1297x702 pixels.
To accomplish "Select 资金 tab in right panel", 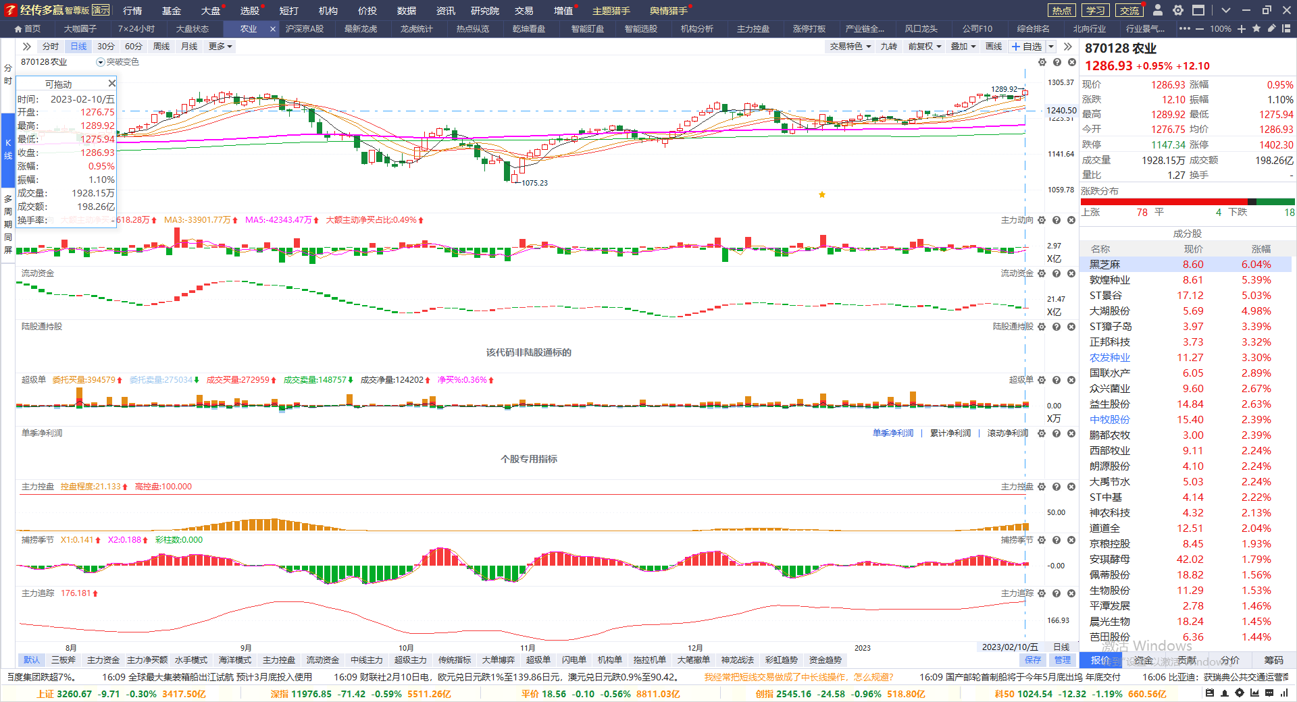I will [1144, 660].
